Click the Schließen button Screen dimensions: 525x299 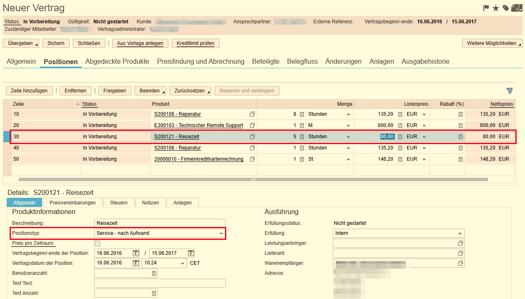point(89,43)
